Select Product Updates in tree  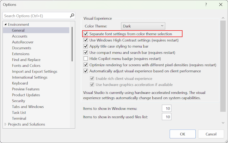[x=26, y=95]
